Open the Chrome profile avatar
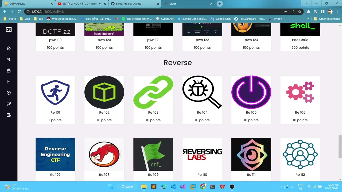342x192 pixels. [330, 11]
